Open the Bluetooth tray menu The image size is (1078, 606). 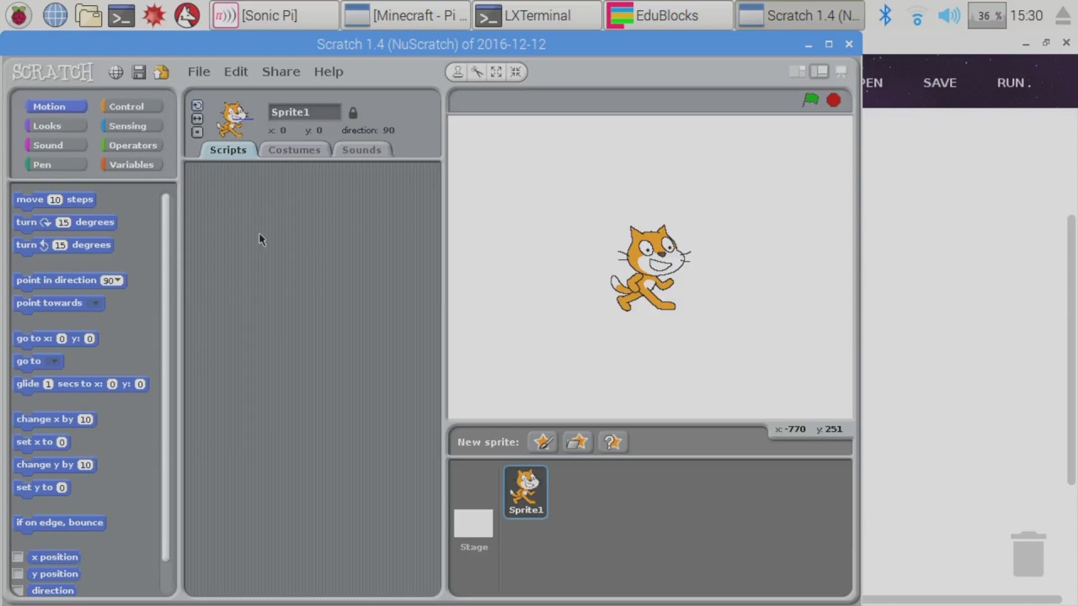pyautogui.click(x=885, y=15)
